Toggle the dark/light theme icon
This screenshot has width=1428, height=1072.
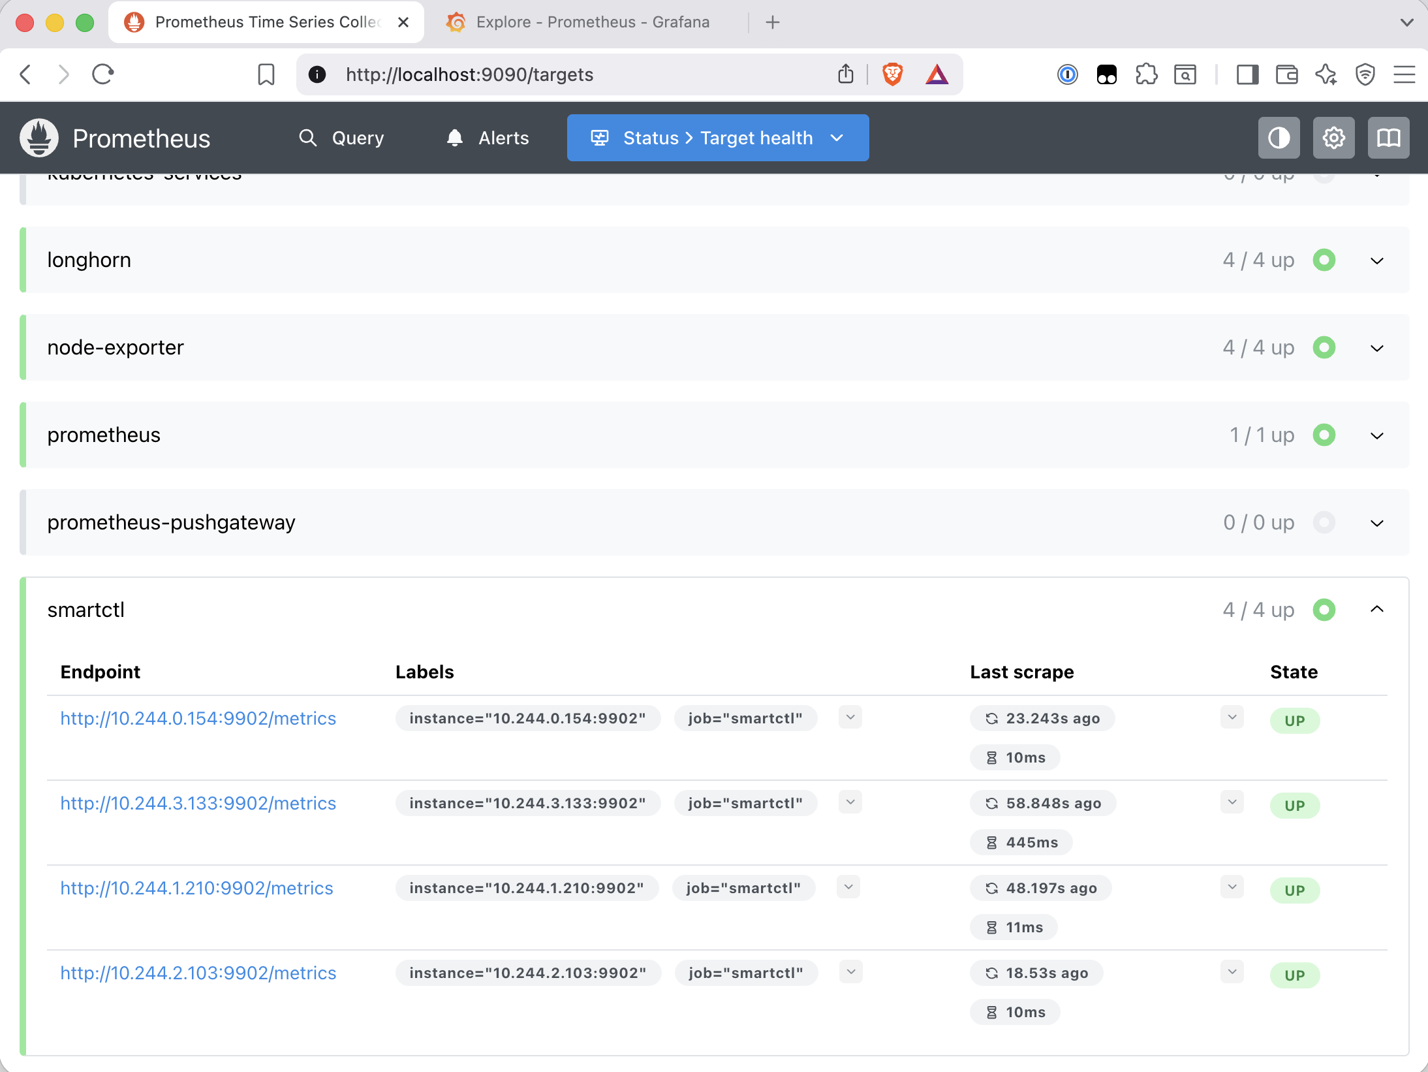1279,138
